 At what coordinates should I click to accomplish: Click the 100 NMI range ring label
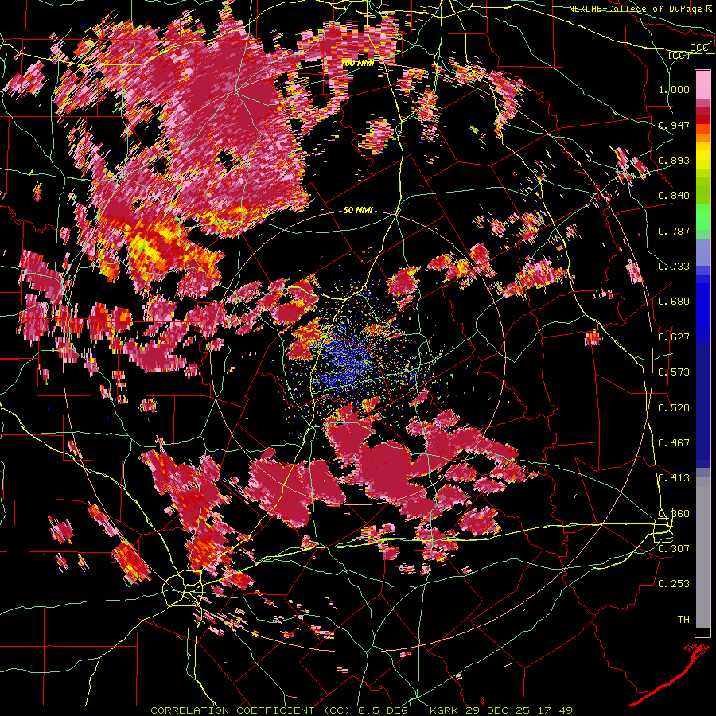pyautogui.click(x=358, y=63)
